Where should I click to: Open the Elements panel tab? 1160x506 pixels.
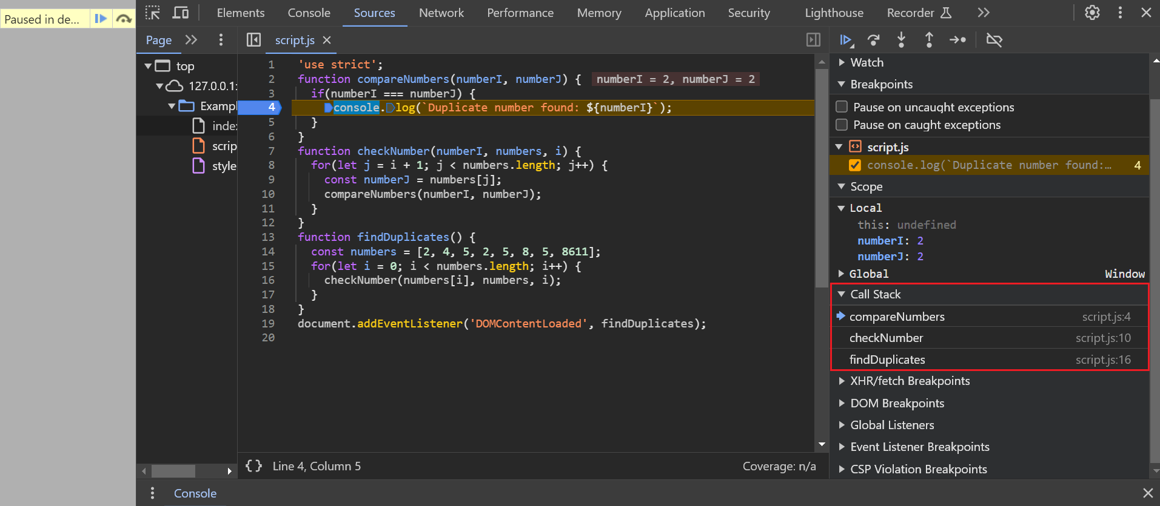coord(241,13)
